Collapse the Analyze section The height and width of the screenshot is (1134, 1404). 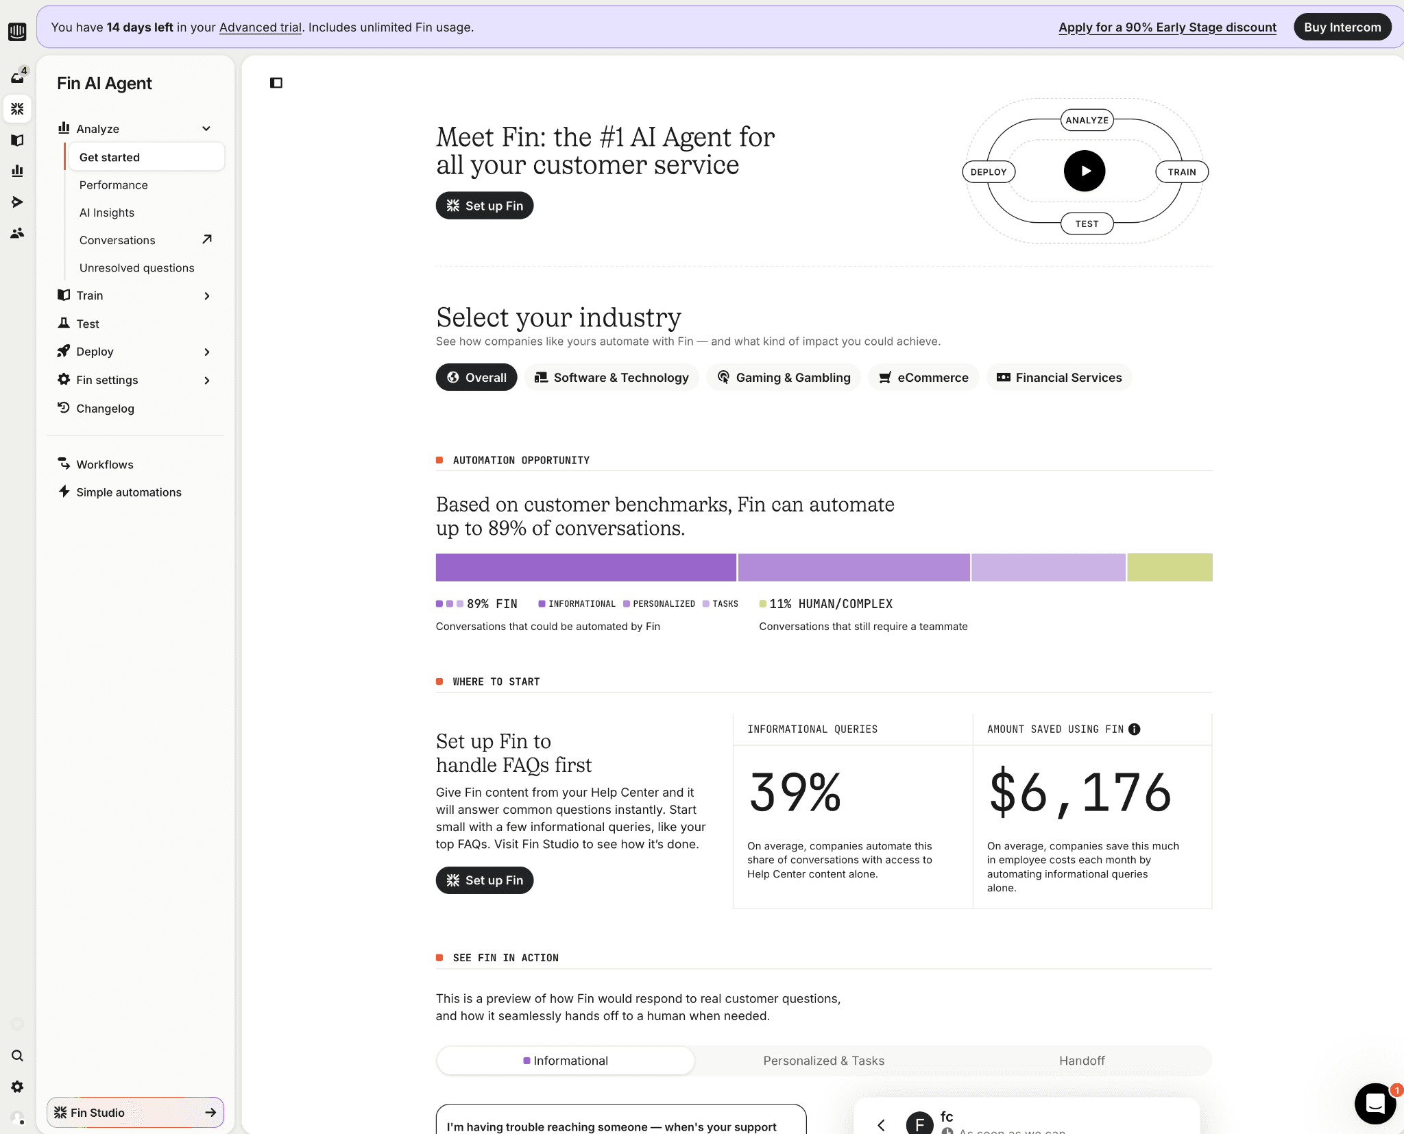coord(206,129)
